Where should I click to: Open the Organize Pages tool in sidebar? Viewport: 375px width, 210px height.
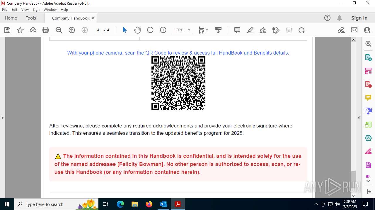pyautogui.click(x=368, y=71)
